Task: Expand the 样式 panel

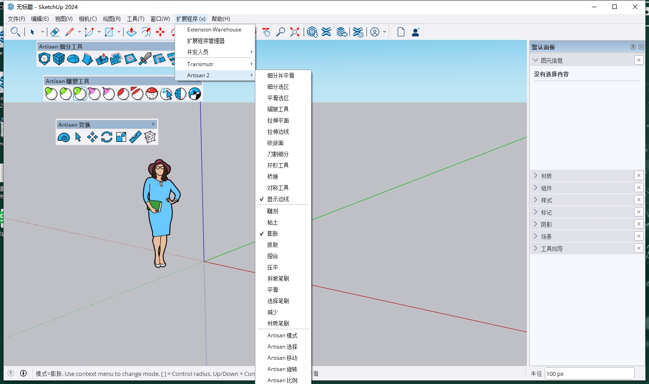Action: coord(535,200)
